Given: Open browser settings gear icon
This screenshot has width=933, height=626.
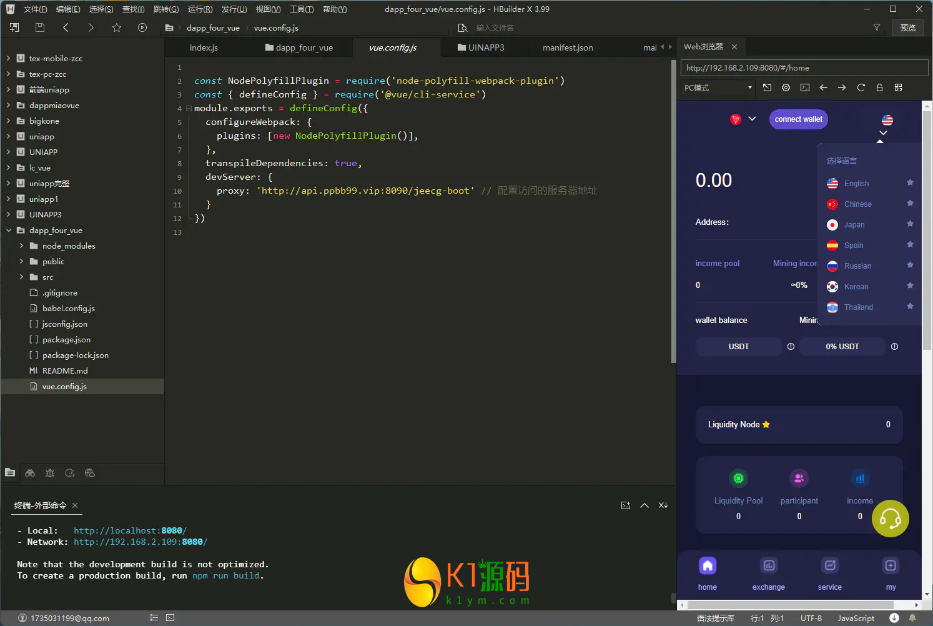Looking at the screenshot, I should tap(786, 87).
